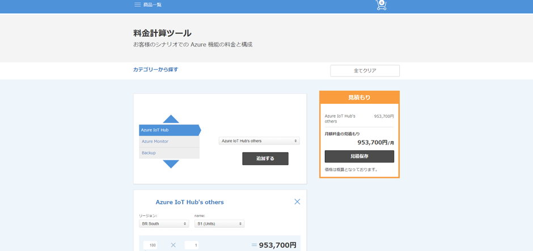The image size is (533, 251).
Task: Open the hamburger menu icon beside 商品一覧
Action: coord(137,5)
